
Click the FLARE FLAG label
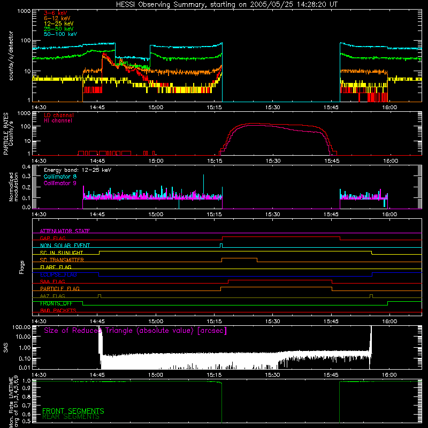pos(56,267)
